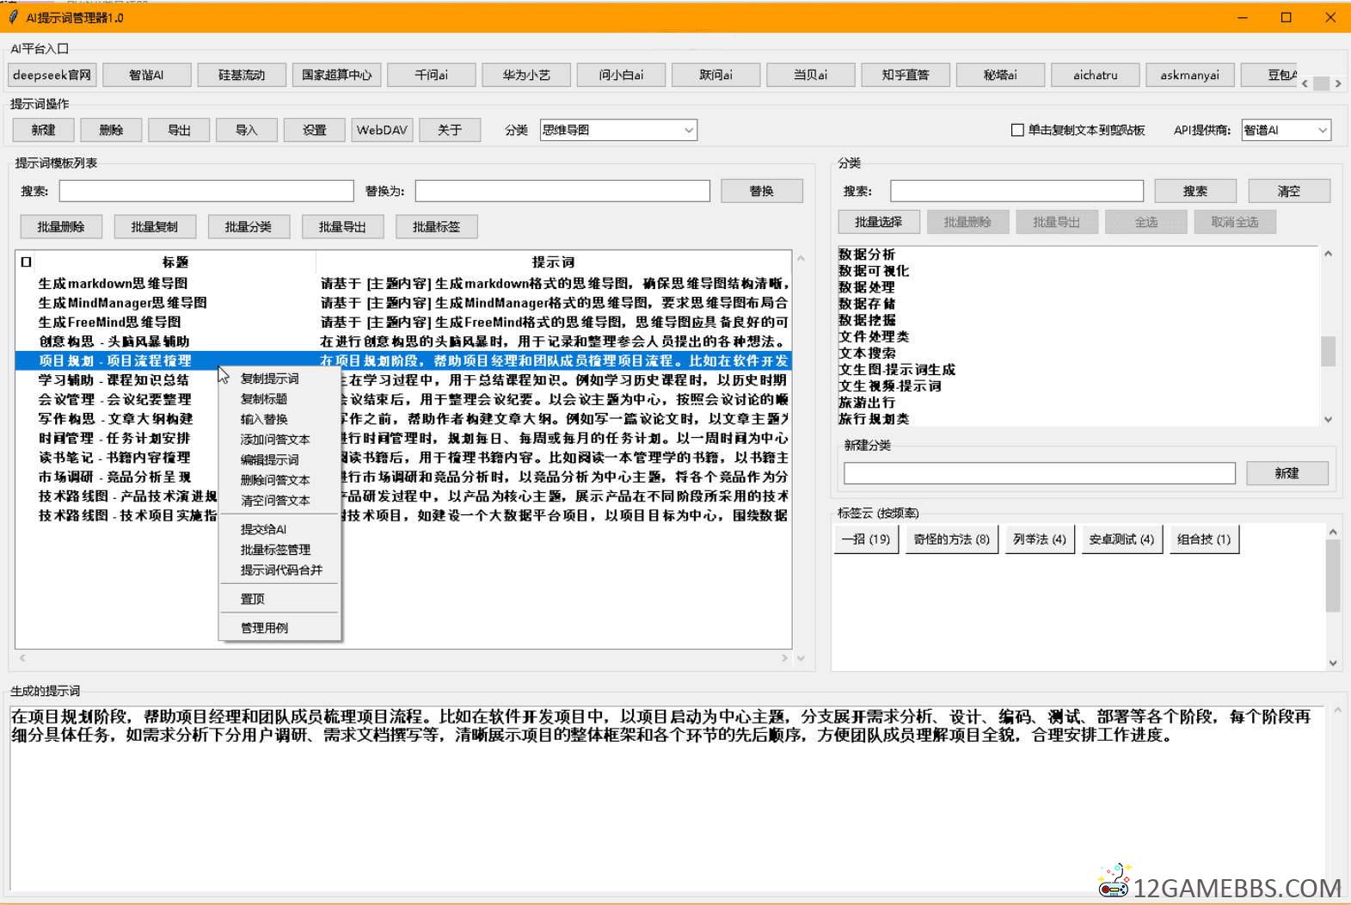Click the 删除 prompt button
The height and width of the screenshot is (905, 1351).
tap(111, 130)
